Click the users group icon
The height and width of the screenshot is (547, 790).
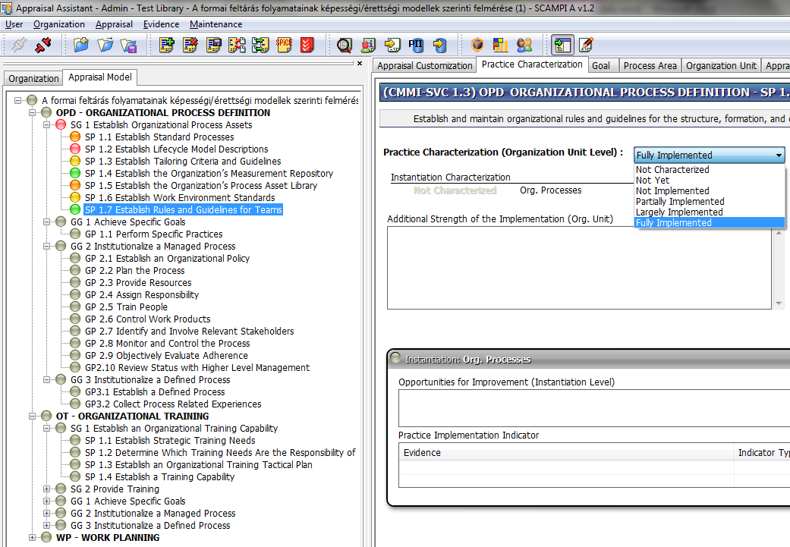524,45
